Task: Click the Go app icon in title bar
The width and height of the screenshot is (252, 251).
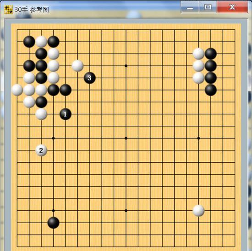Action: pos(8,10)
